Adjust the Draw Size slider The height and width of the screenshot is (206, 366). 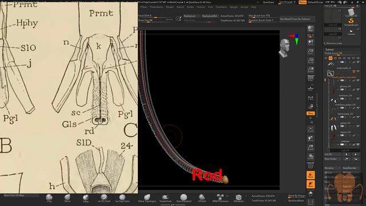coord(156,21)
